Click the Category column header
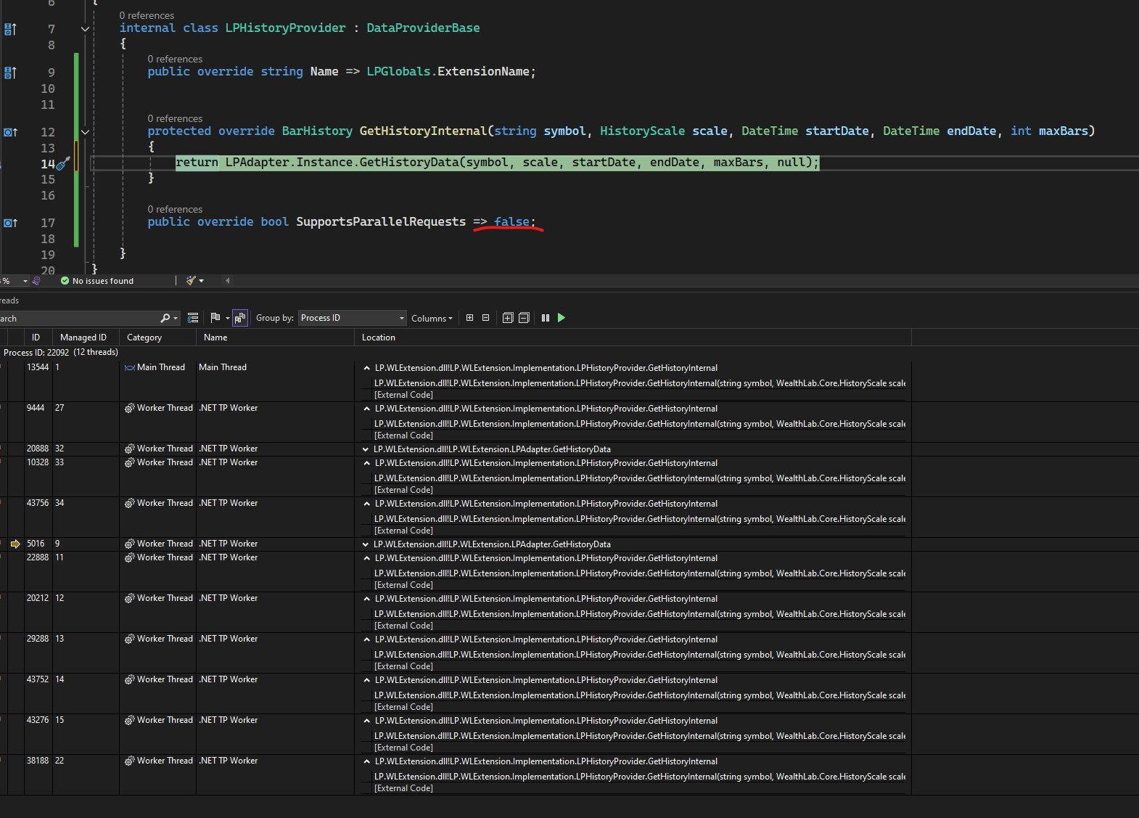The height and width of the screenshot is (818, 1139). pos(144,338)
